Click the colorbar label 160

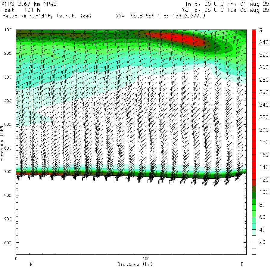coord(264,155)
